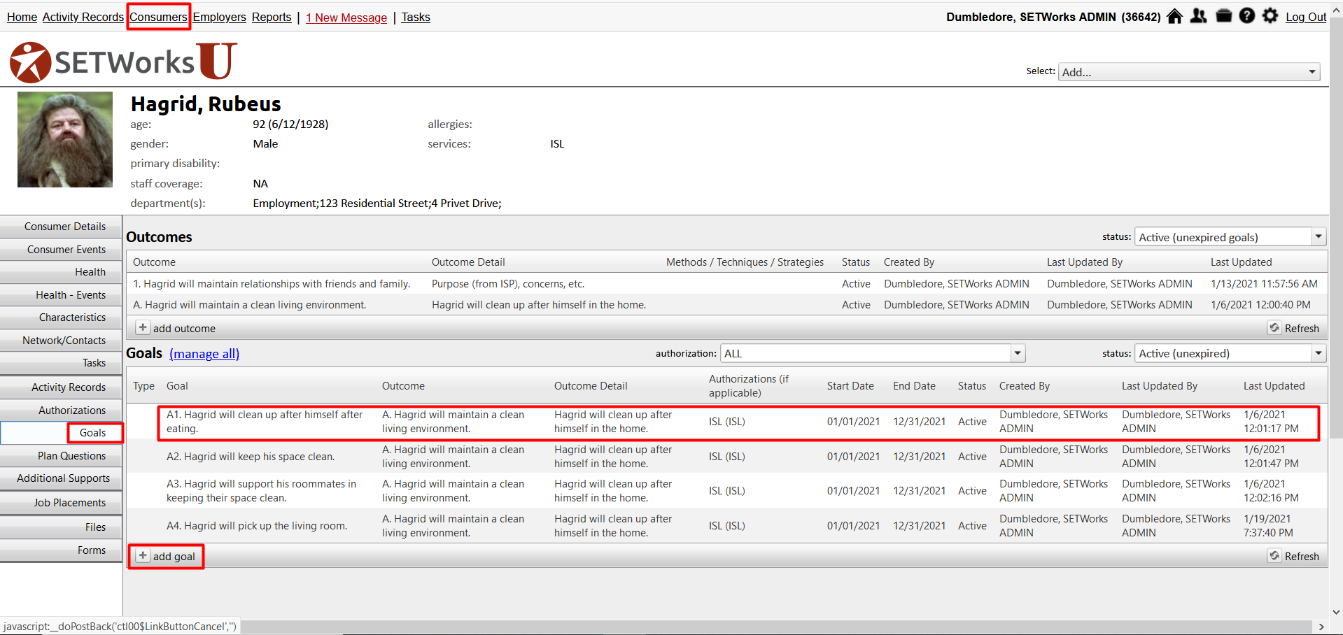Open the Additional Supports sidebar tab
This screenshot has height=635, width=1343.
(x=61, y=478)
